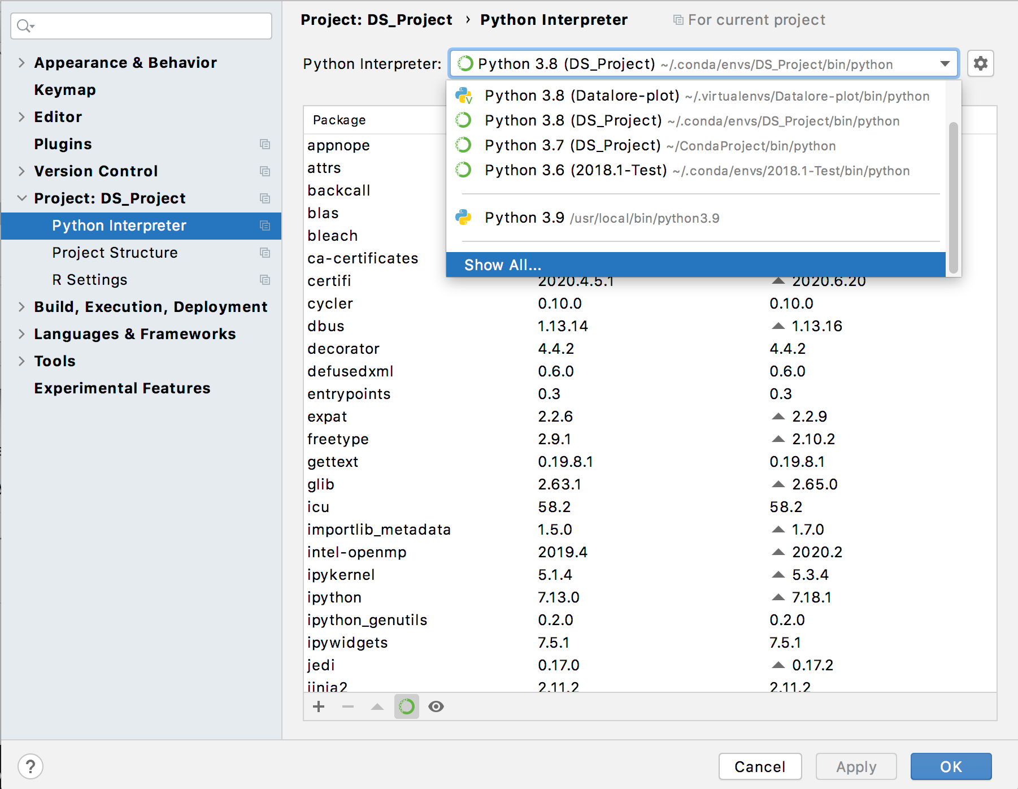Click the minus icon to uninstall package
Viewport: 1018px width, 789px height.
(348, 706)
